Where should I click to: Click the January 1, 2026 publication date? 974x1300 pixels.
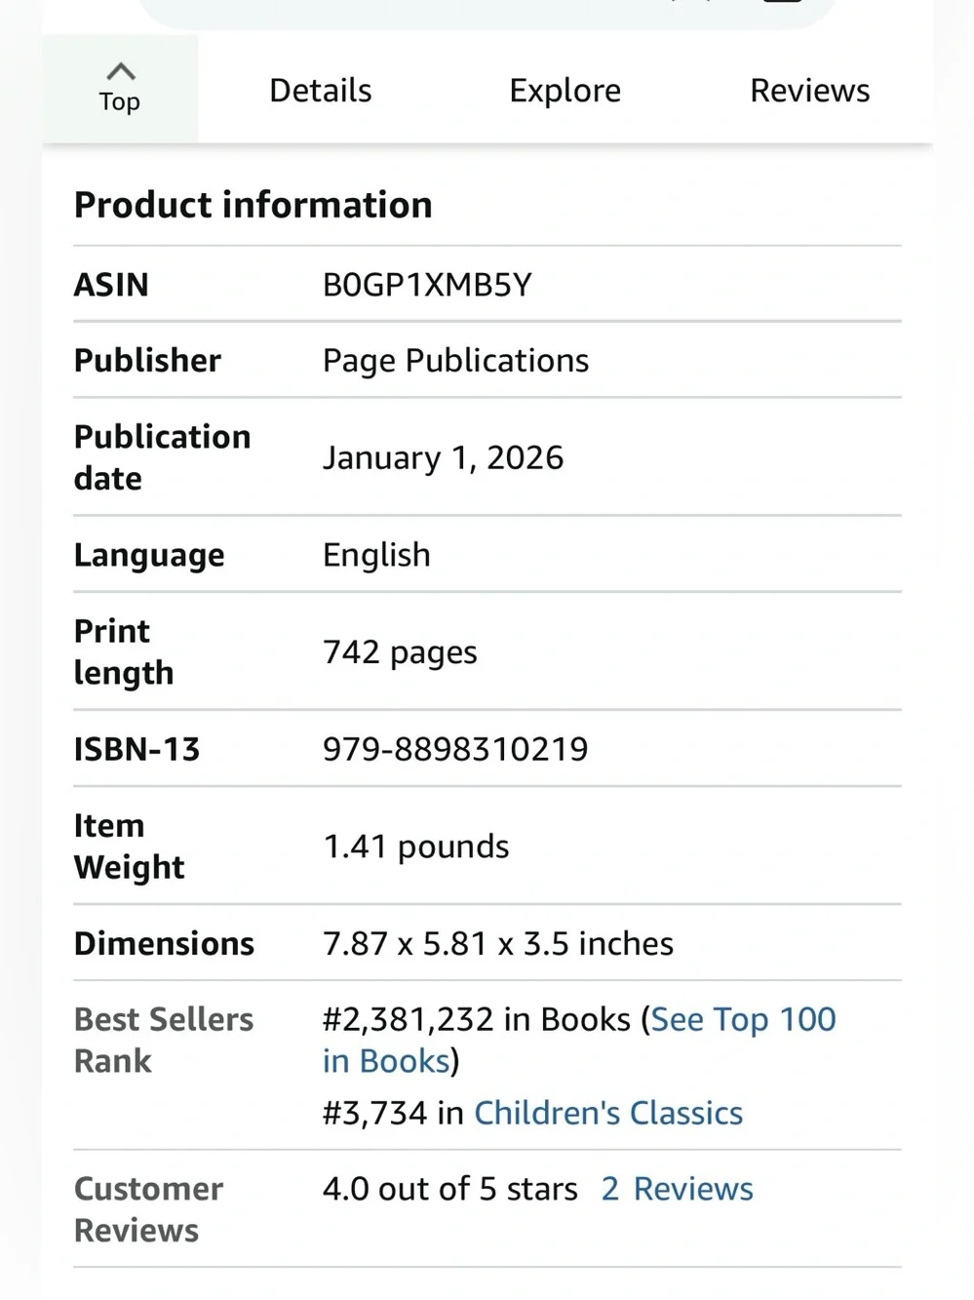pos(443,457)
